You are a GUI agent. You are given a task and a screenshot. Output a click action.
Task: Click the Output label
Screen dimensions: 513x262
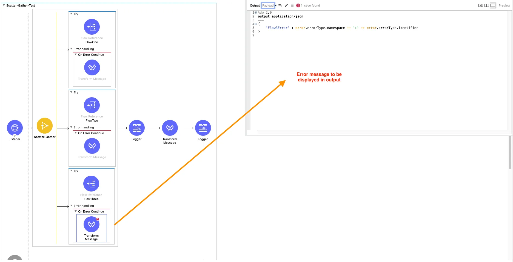click(255, 5)
